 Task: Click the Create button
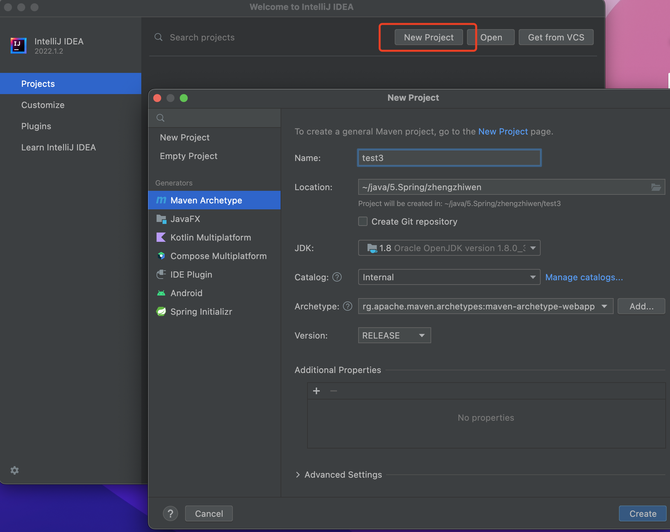[x=643, y=513]
